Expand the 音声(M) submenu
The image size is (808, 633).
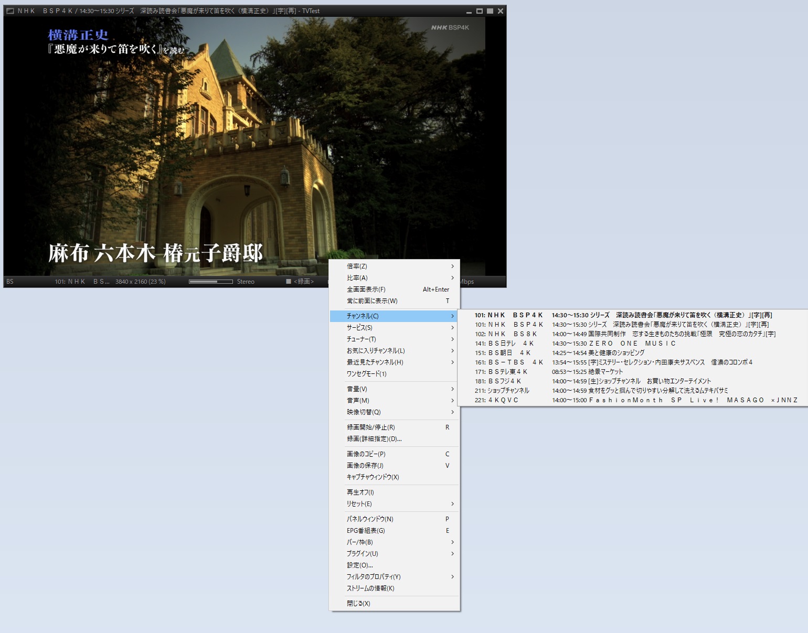pos(394,401)
